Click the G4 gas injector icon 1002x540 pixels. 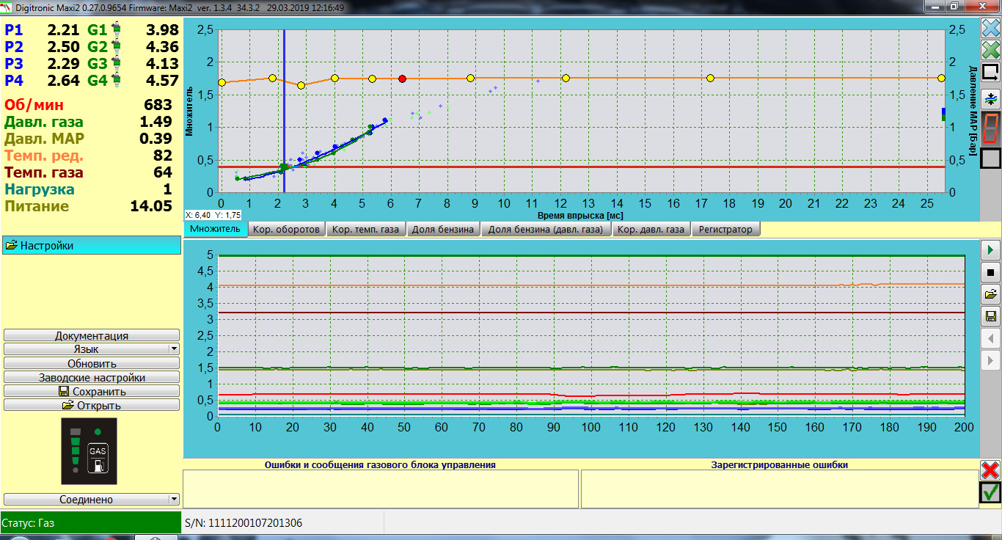pos(116,81)
